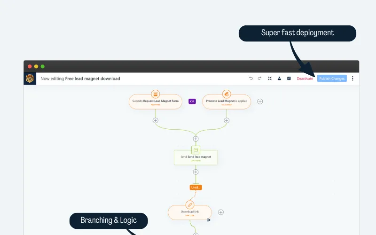Click 'Free lead magnet download' automation title
This screenshot has width=376, height=235.
click(x=93, y=78)
